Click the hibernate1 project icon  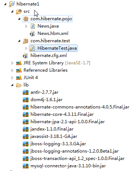click(12, 4)
